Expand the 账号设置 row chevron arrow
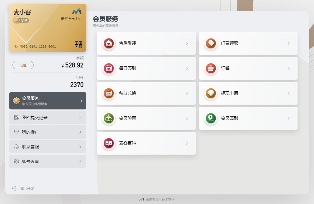 click(80, 161)
